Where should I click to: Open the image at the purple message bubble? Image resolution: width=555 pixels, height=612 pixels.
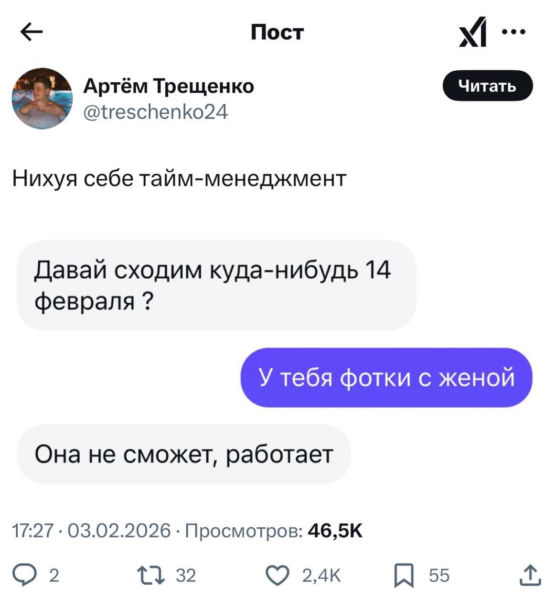[x=386, y=378]
